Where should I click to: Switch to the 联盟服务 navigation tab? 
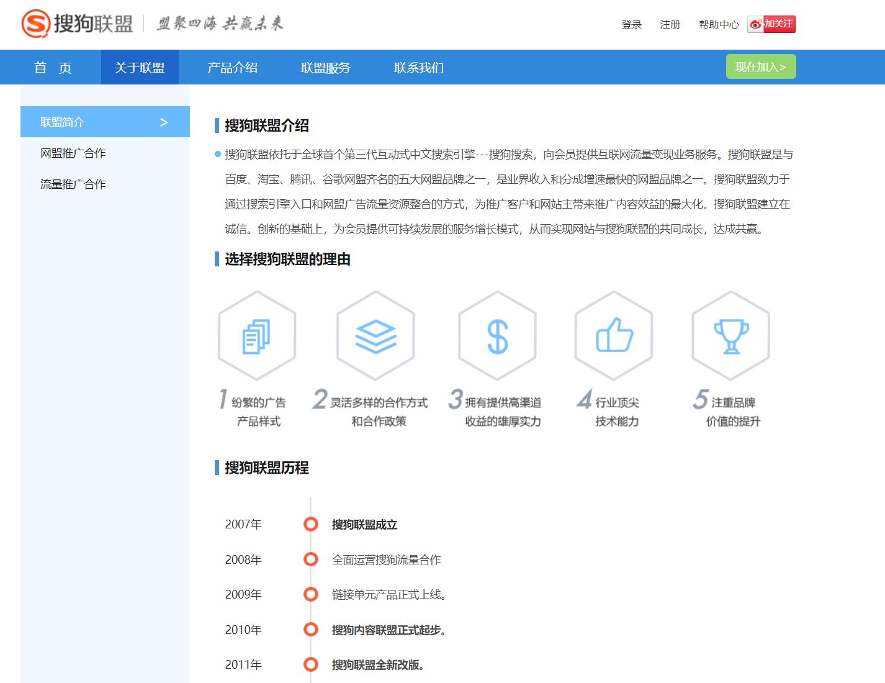pyautogui.click(x=325, y=68)
